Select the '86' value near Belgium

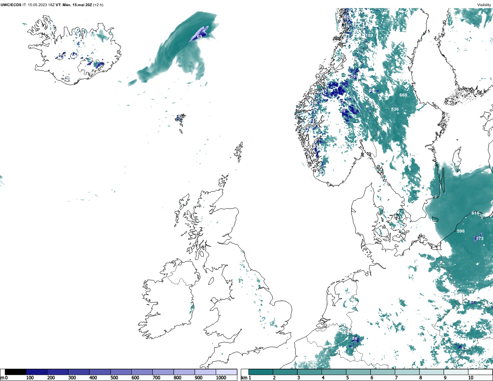pyautogui.click(x=355, y=338)
